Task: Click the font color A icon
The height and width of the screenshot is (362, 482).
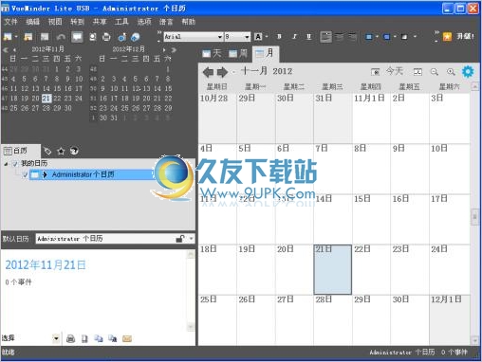Action: [x=258, y=37]
